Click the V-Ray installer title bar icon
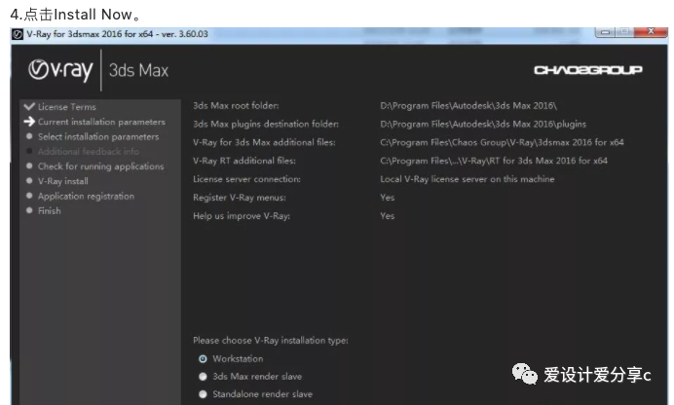The image size is (674, 405). [x=18, y=34]
